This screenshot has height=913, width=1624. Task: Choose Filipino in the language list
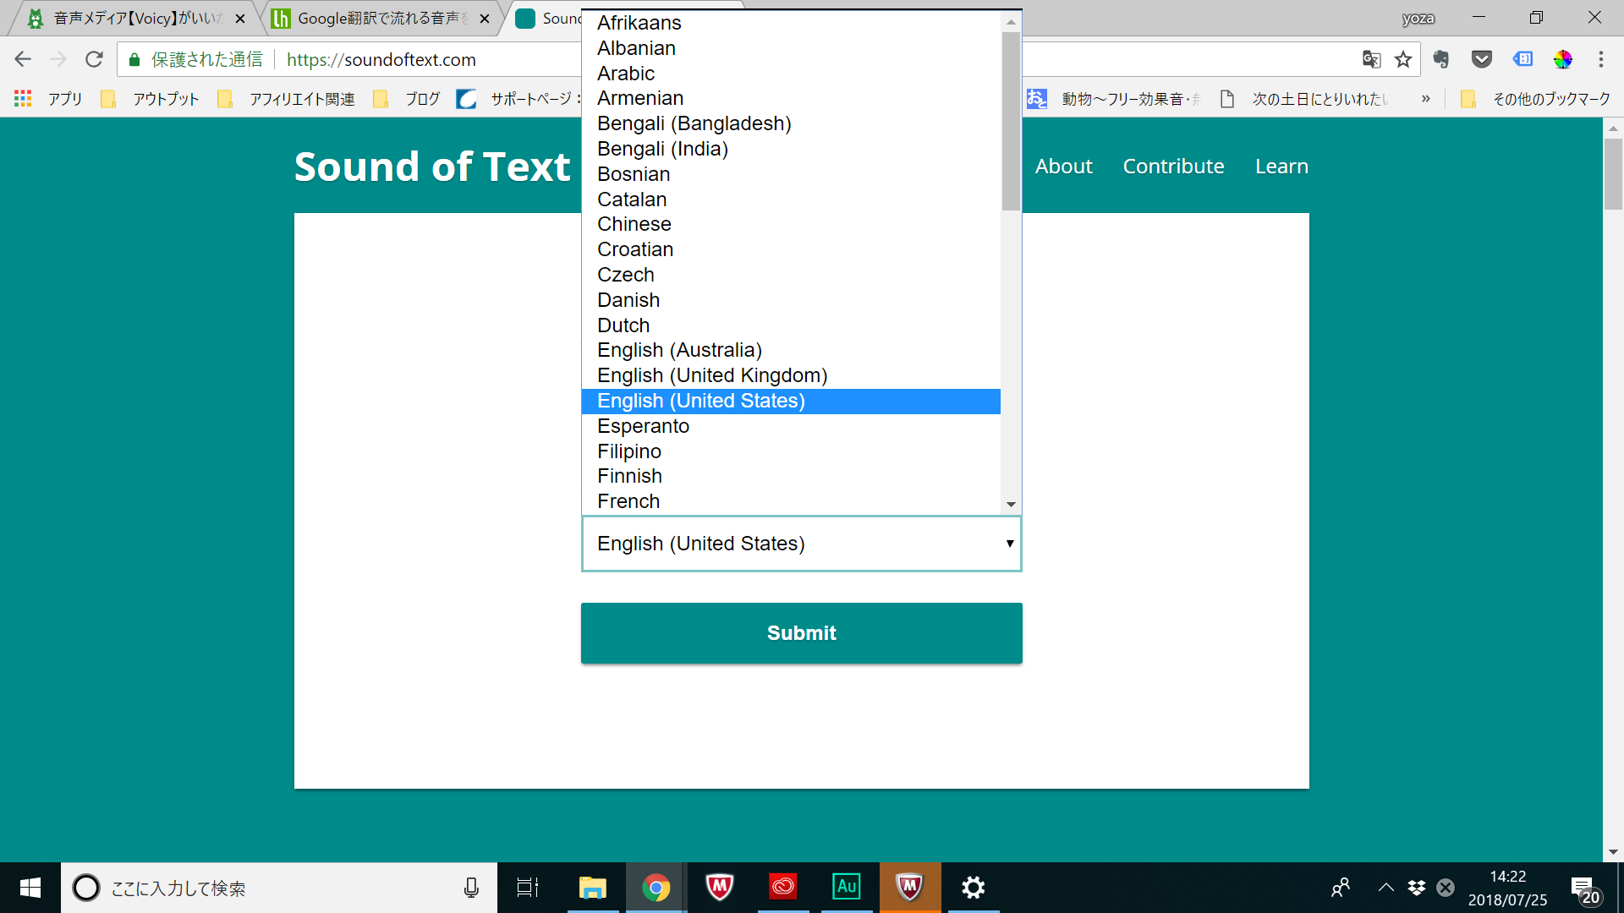coord(791,451)
